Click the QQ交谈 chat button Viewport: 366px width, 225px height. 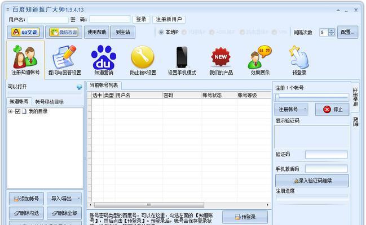point(25,32)
